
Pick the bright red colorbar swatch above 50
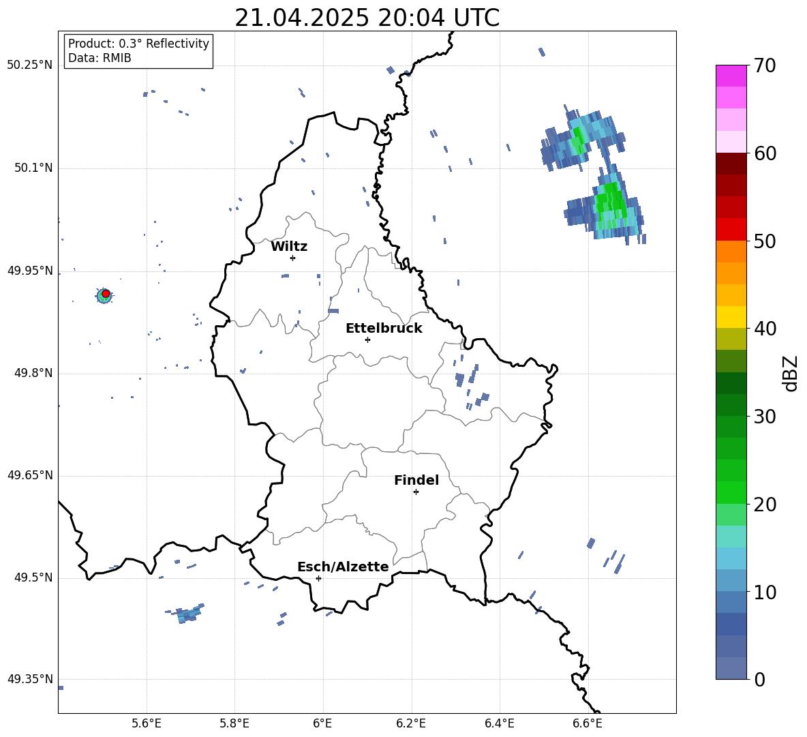coord(731,230)
